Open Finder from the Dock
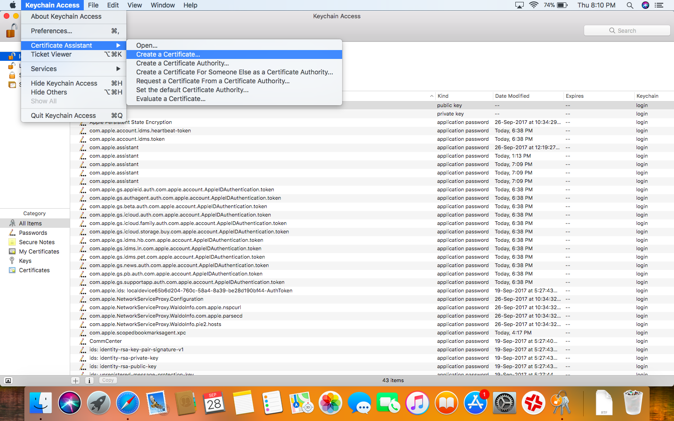674x421 pixels. pos(41,403)
